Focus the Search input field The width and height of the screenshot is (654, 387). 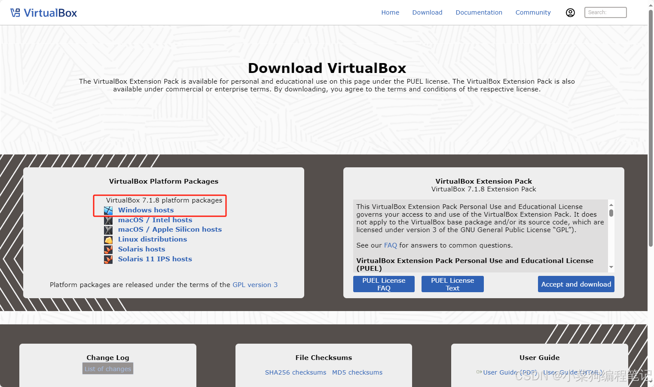pos(605,12)
